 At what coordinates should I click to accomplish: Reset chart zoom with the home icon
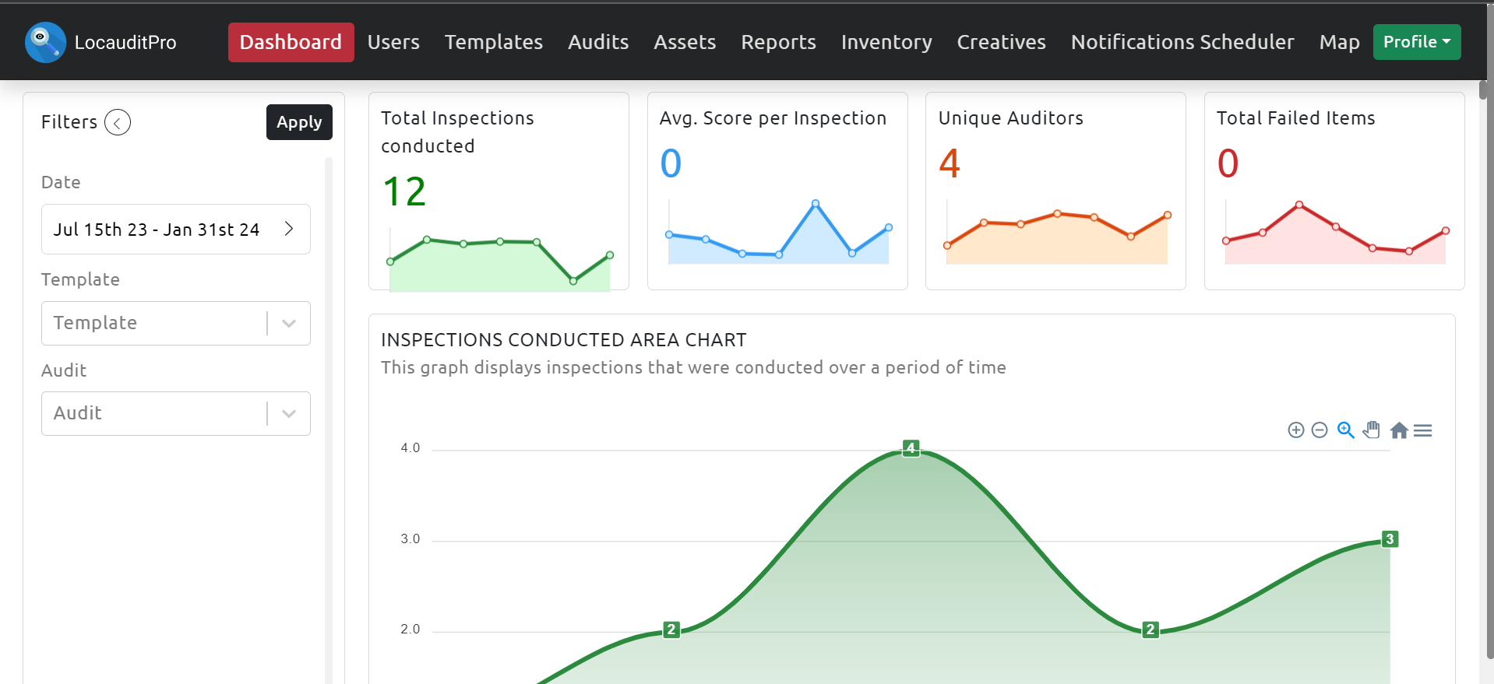coord(1399,430)
